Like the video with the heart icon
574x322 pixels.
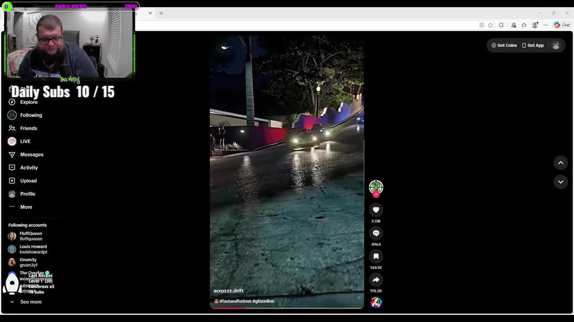[x=376, y=210]
